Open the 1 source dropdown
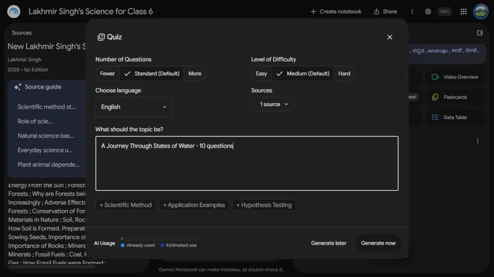Image resolution: width=494 pixels, height=277 pixels. point(273,104)
